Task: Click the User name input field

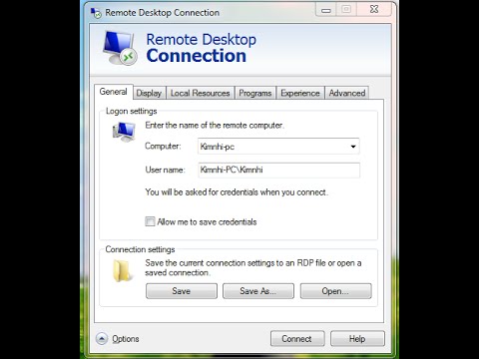Action: pyautogui.click(x=278, y=170)
